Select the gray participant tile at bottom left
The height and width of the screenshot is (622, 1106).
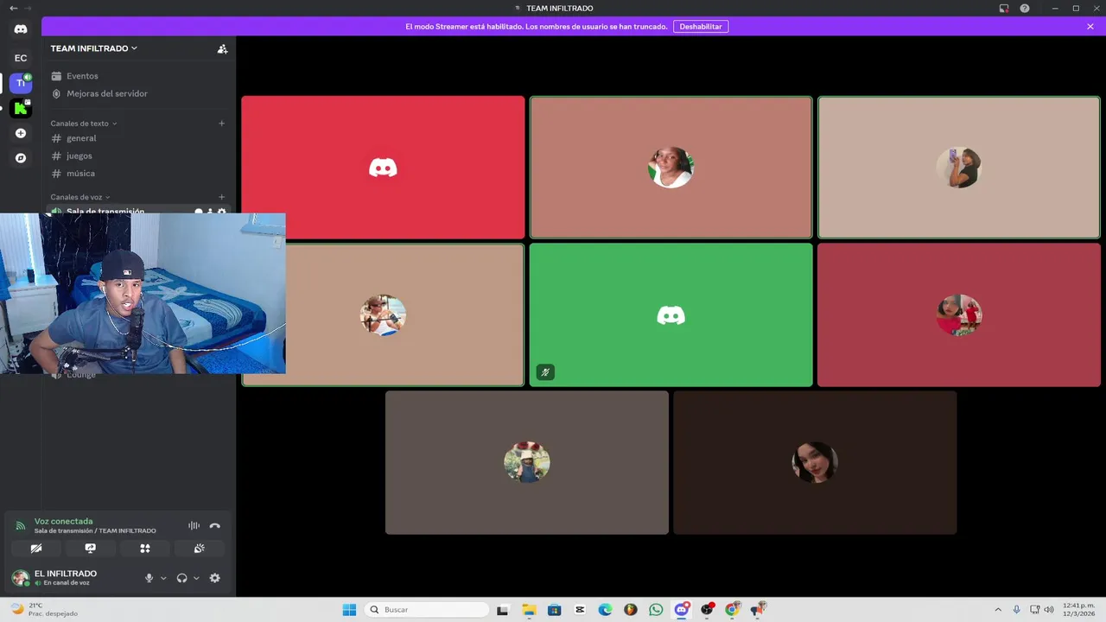[527, 462]
